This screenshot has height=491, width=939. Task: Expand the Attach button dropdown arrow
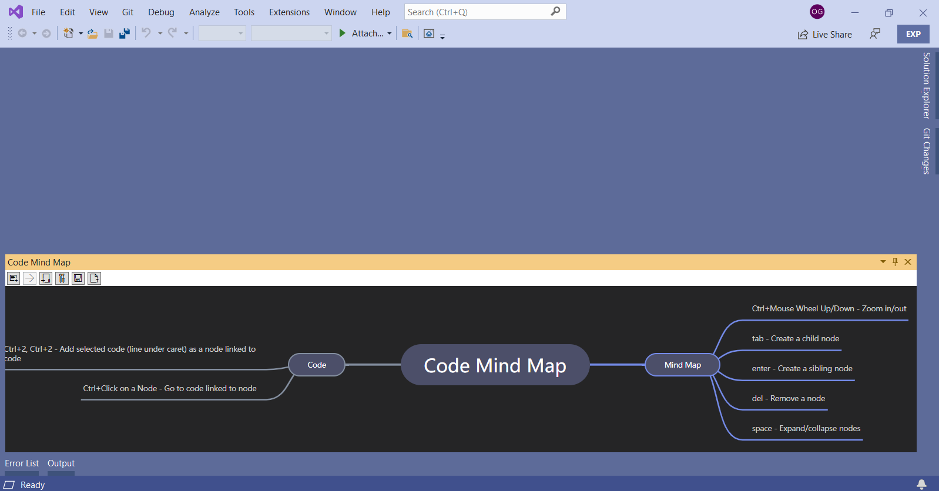390,33
